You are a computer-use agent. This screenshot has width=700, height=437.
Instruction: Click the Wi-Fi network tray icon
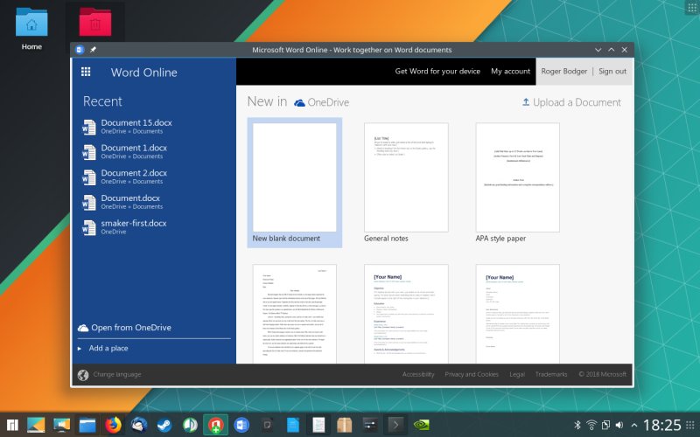tap(591, 425)
